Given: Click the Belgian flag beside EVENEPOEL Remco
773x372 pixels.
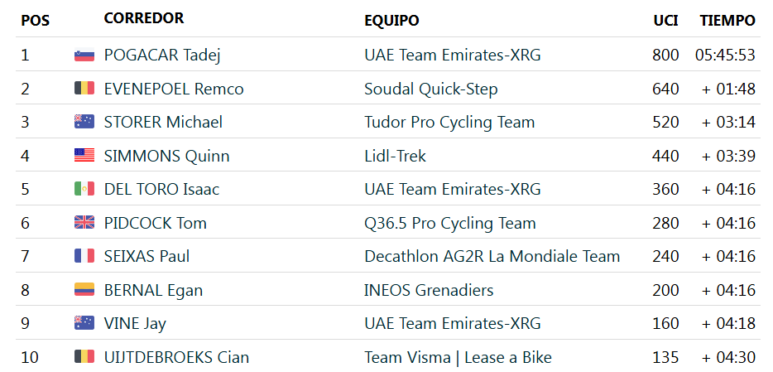Looking at the screenshot, I should [84, 89].
